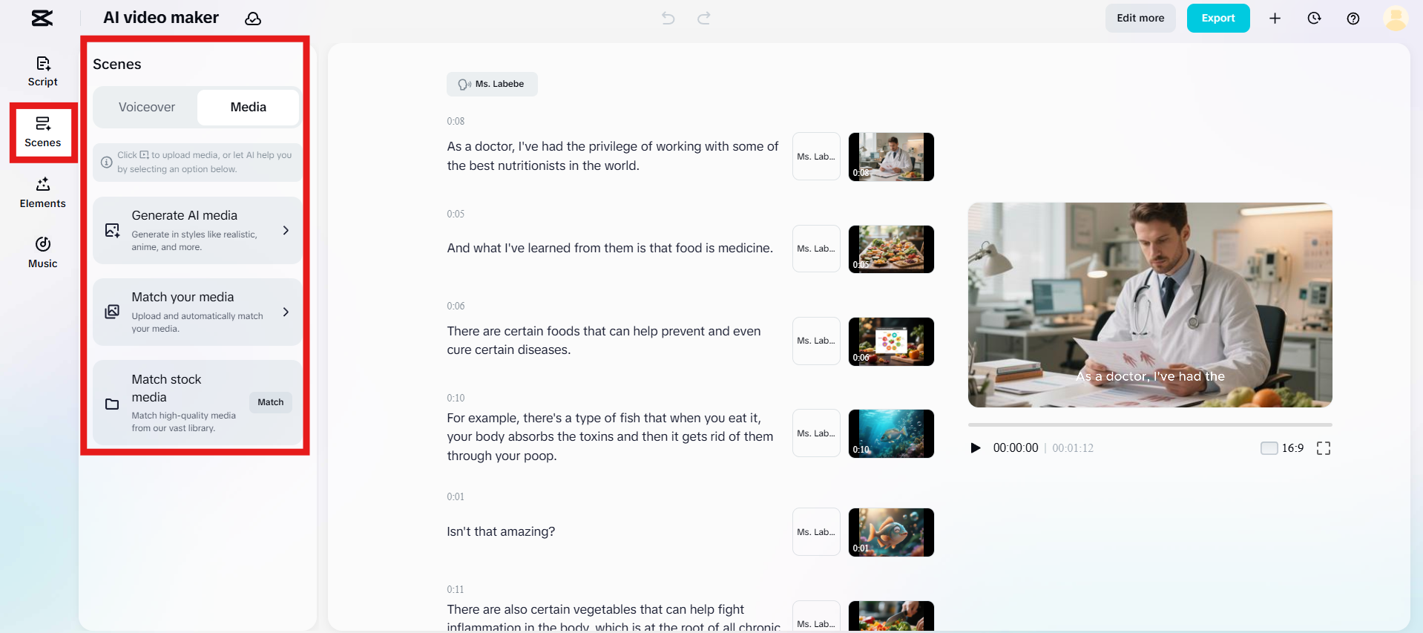Undo the last action
The height and width of the screenshot is (633, 1423).
point(668,18)
